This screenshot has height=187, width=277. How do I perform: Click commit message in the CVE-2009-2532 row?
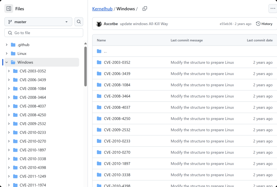(x=202, y=130)
